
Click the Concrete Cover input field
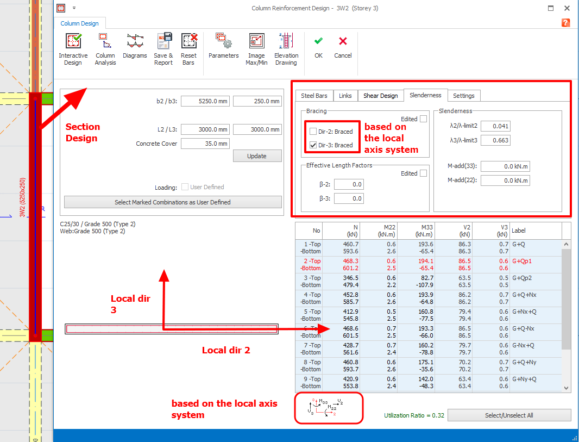tap(205, 144)
